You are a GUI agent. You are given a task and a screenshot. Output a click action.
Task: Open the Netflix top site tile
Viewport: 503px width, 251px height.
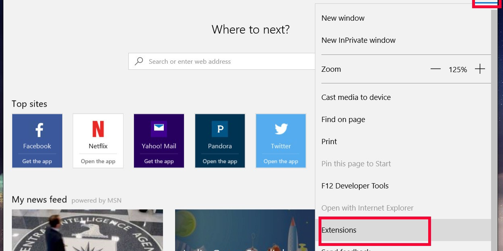(x=98, y=141)
